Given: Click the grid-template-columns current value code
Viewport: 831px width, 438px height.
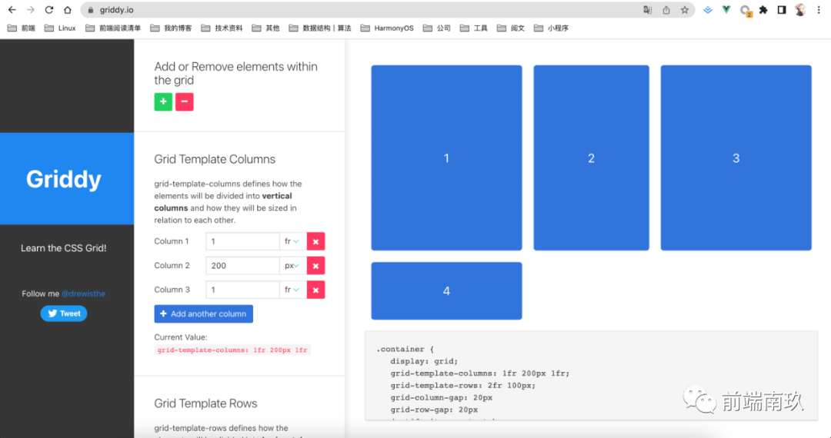Looking at the screenshot, I should [x=232, y=350].
